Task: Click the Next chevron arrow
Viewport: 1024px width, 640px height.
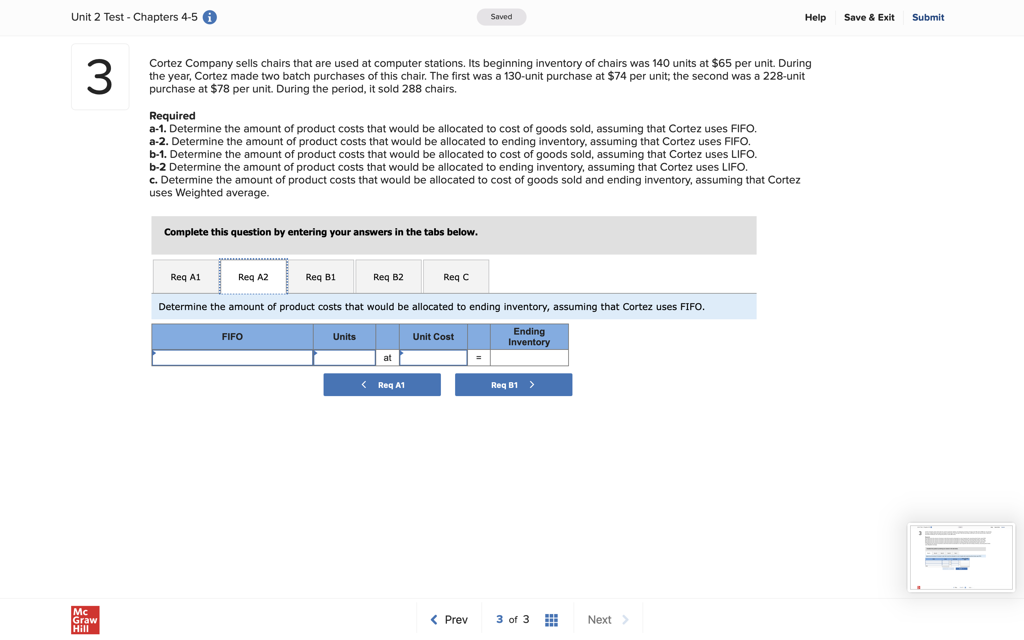Action: (625, 620)
